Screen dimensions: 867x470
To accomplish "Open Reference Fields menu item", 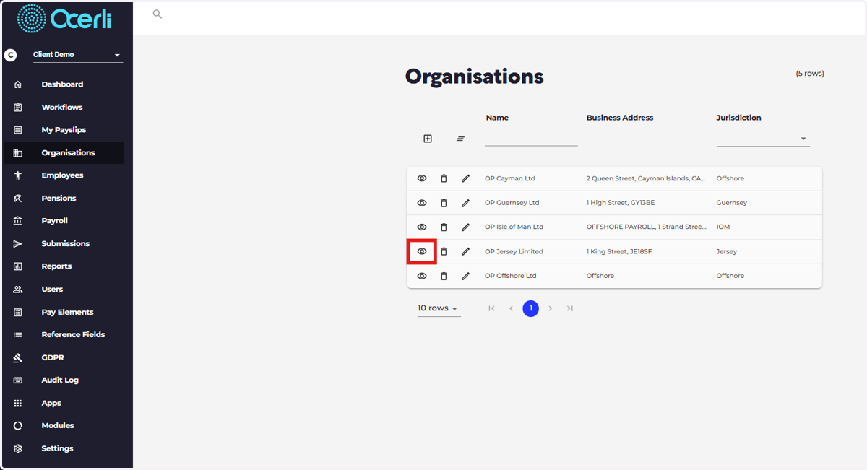I will coord(64,334).
